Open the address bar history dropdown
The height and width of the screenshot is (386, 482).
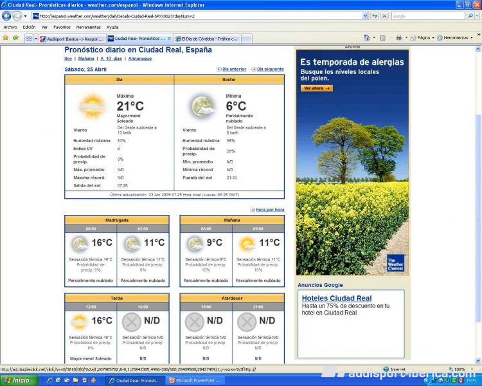[x=365, y=16]
